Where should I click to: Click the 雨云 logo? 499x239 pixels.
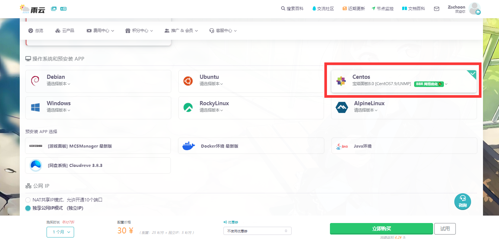(32, 9)
